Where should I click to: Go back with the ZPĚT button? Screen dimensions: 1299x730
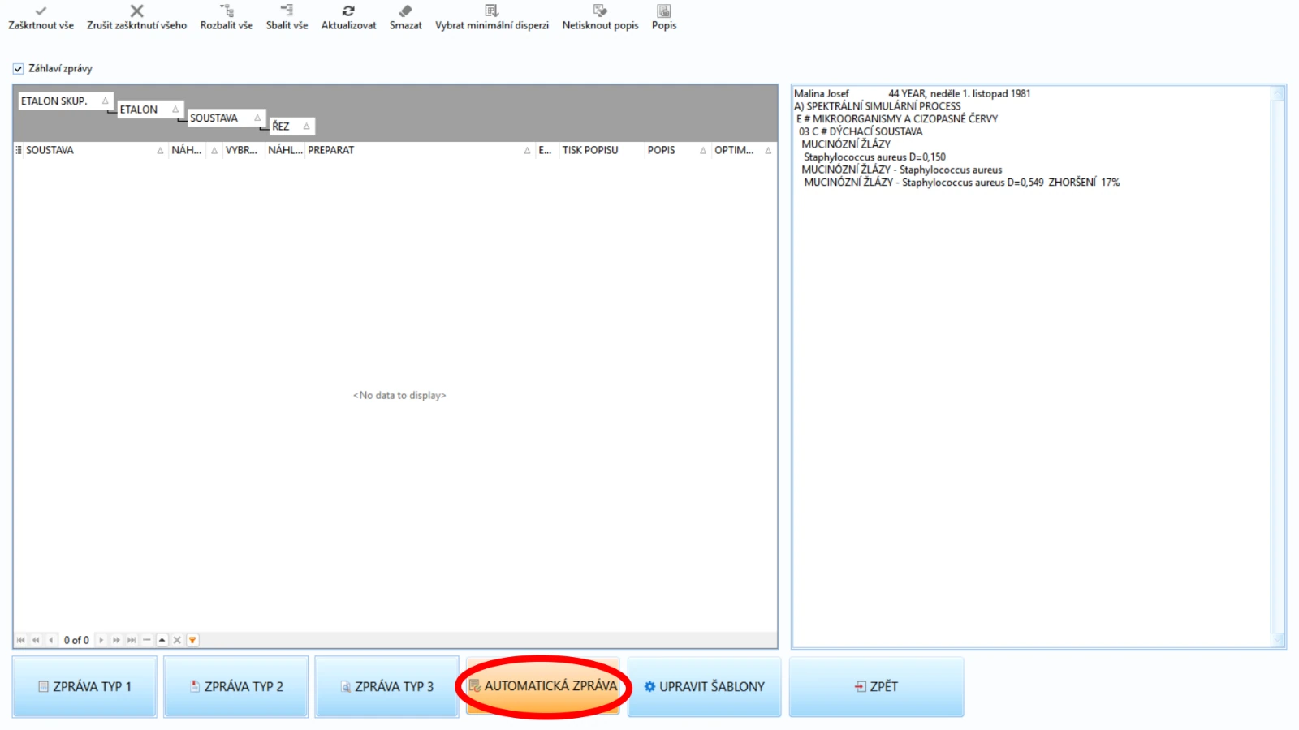pos(877,686)
